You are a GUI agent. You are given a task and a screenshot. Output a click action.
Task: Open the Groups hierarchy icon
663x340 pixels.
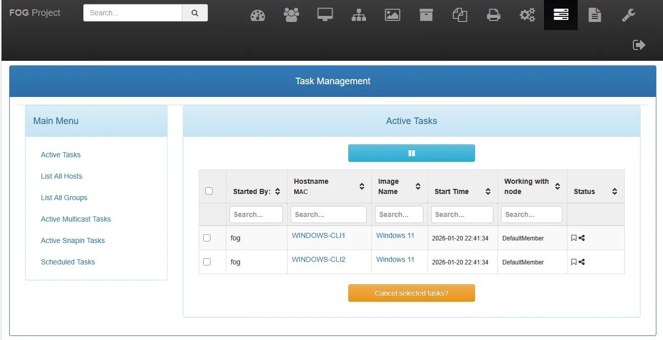pos(359,15)
